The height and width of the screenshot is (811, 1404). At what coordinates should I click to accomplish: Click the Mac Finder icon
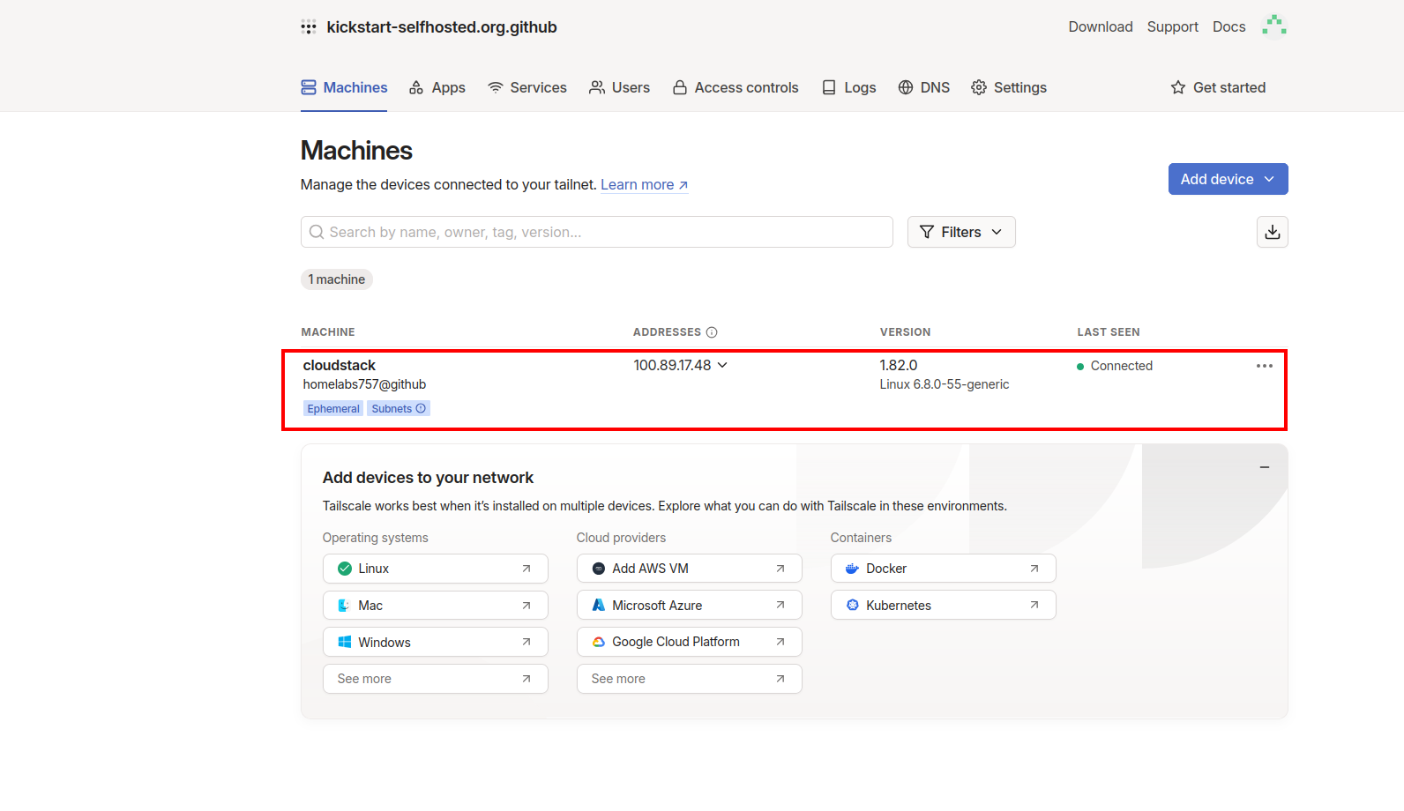tap(345, 606)
